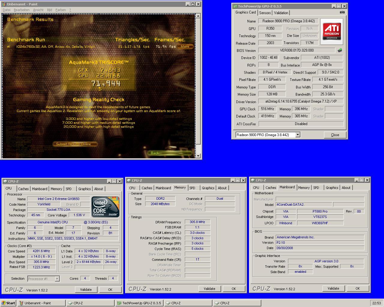Click the More button in benchmark results
Viewport: 384px width, 307px height.
[x=185, y=46]
